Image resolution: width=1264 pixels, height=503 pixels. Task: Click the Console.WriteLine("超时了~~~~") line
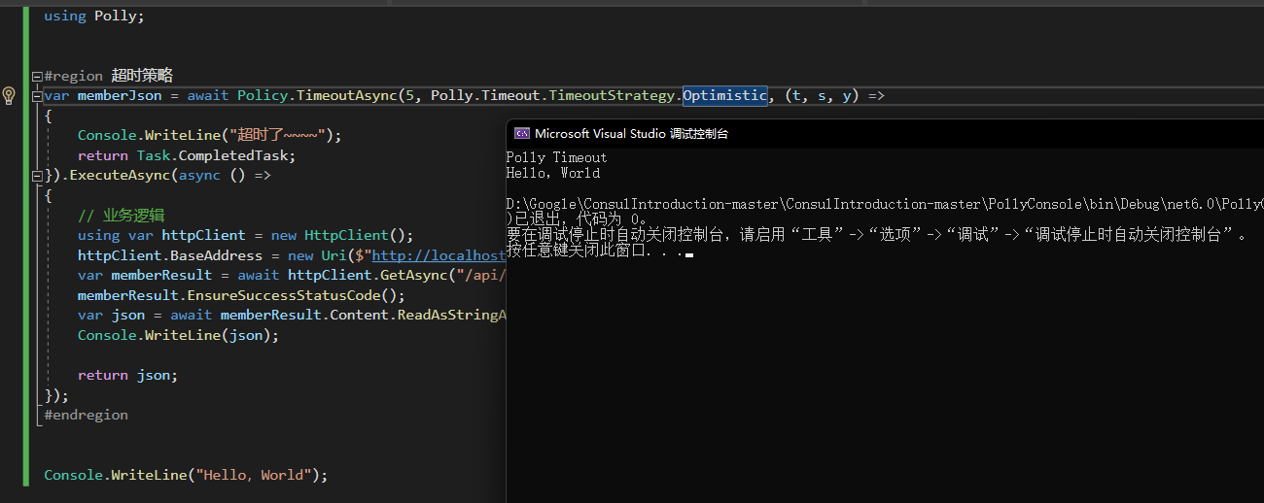point(210,135)
